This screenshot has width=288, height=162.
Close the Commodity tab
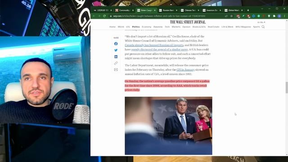133,10
